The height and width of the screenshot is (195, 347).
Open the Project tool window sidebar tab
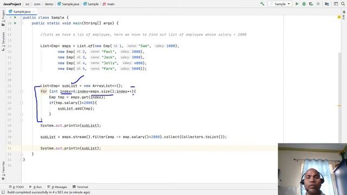click(3, 18)
